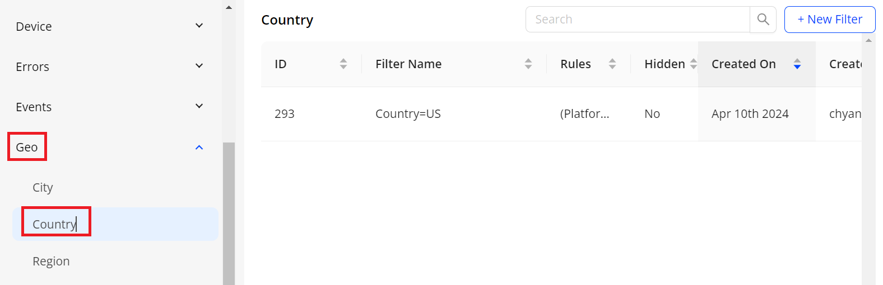The height and width of the screenshot is (285, 883).
Task: Sort by Rules column arrows
Action: point(612,64)
